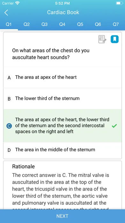Tap the Wi-Fi status icon
This screenshot has width=125, height=223.
[x=18, y=3]
